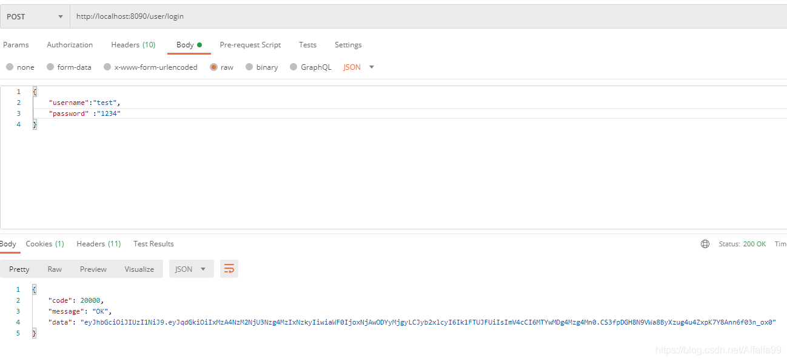The height and width of the screenshot is (361, 787).
Task: Click the "message": "OK" response line
Action: (x=81, y=311)
